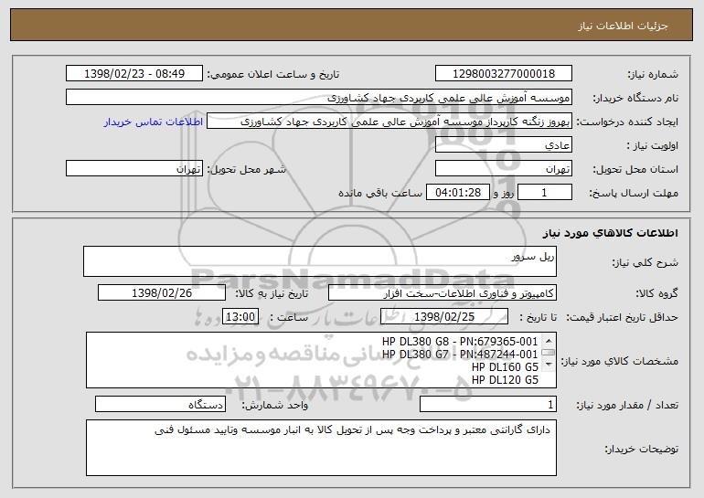Click label مهلت ارسال پاسخ
The height and width of the screenshot is (498, 704).
click(634, 194)
